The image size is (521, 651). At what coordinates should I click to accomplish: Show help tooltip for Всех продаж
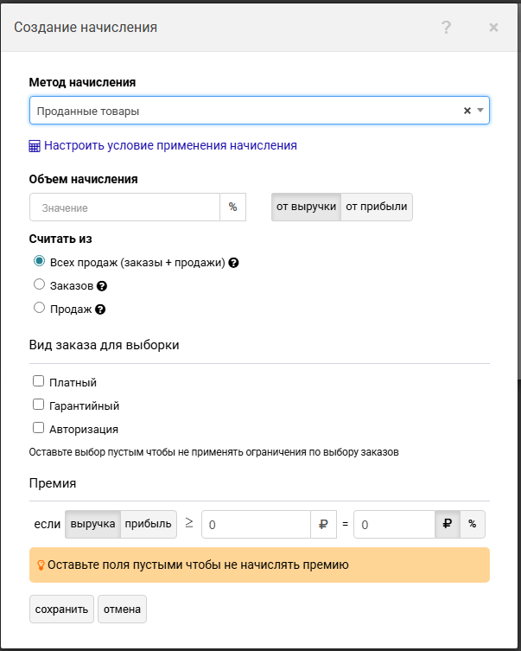(233, 263)
